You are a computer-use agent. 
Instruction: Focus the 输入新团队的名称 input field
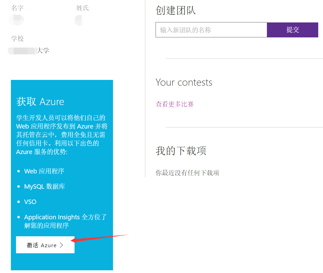click(x=211, y=30)
